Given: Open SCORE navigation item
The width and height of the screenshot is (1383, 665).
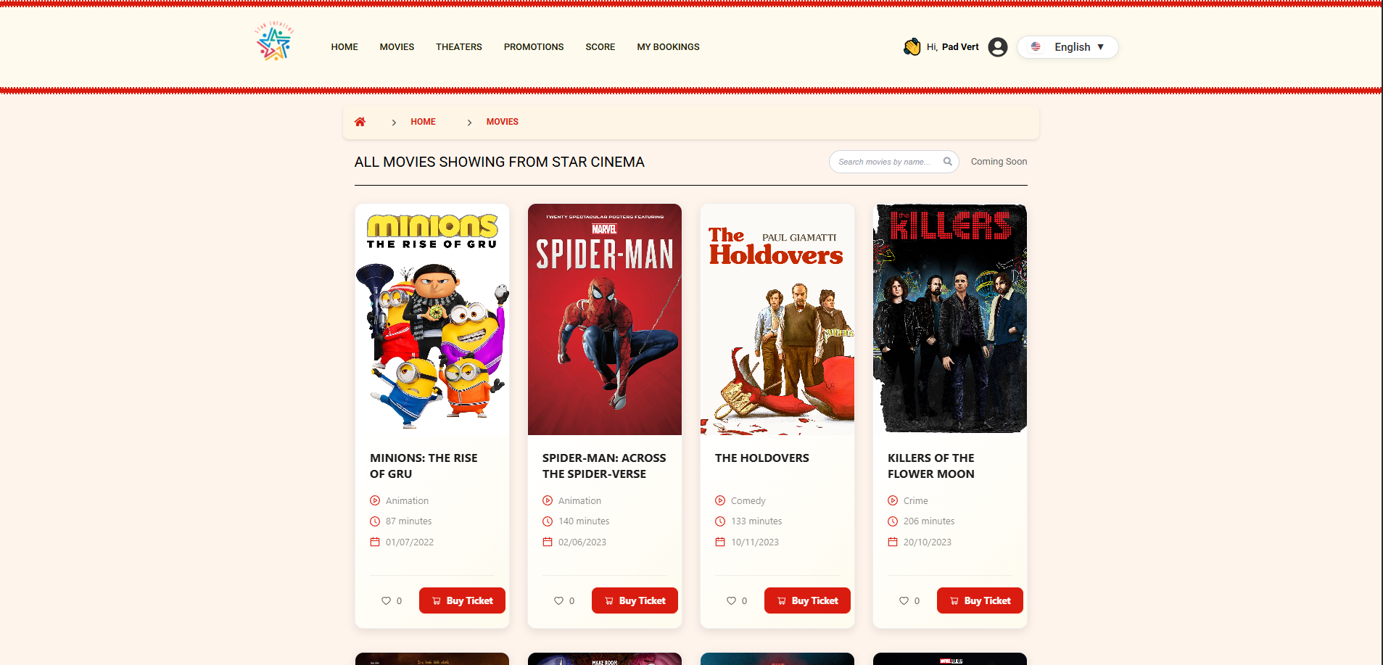Looking at the screenshot, I should (x=600, y=47).
